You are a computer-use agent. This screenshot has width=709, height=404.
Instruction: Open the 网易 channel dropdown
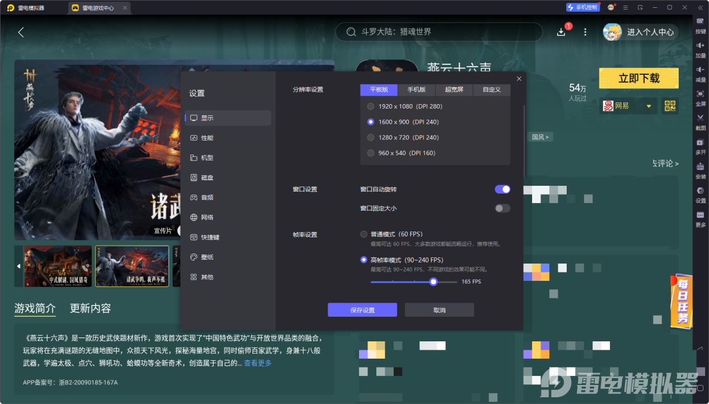coord(628,106)
